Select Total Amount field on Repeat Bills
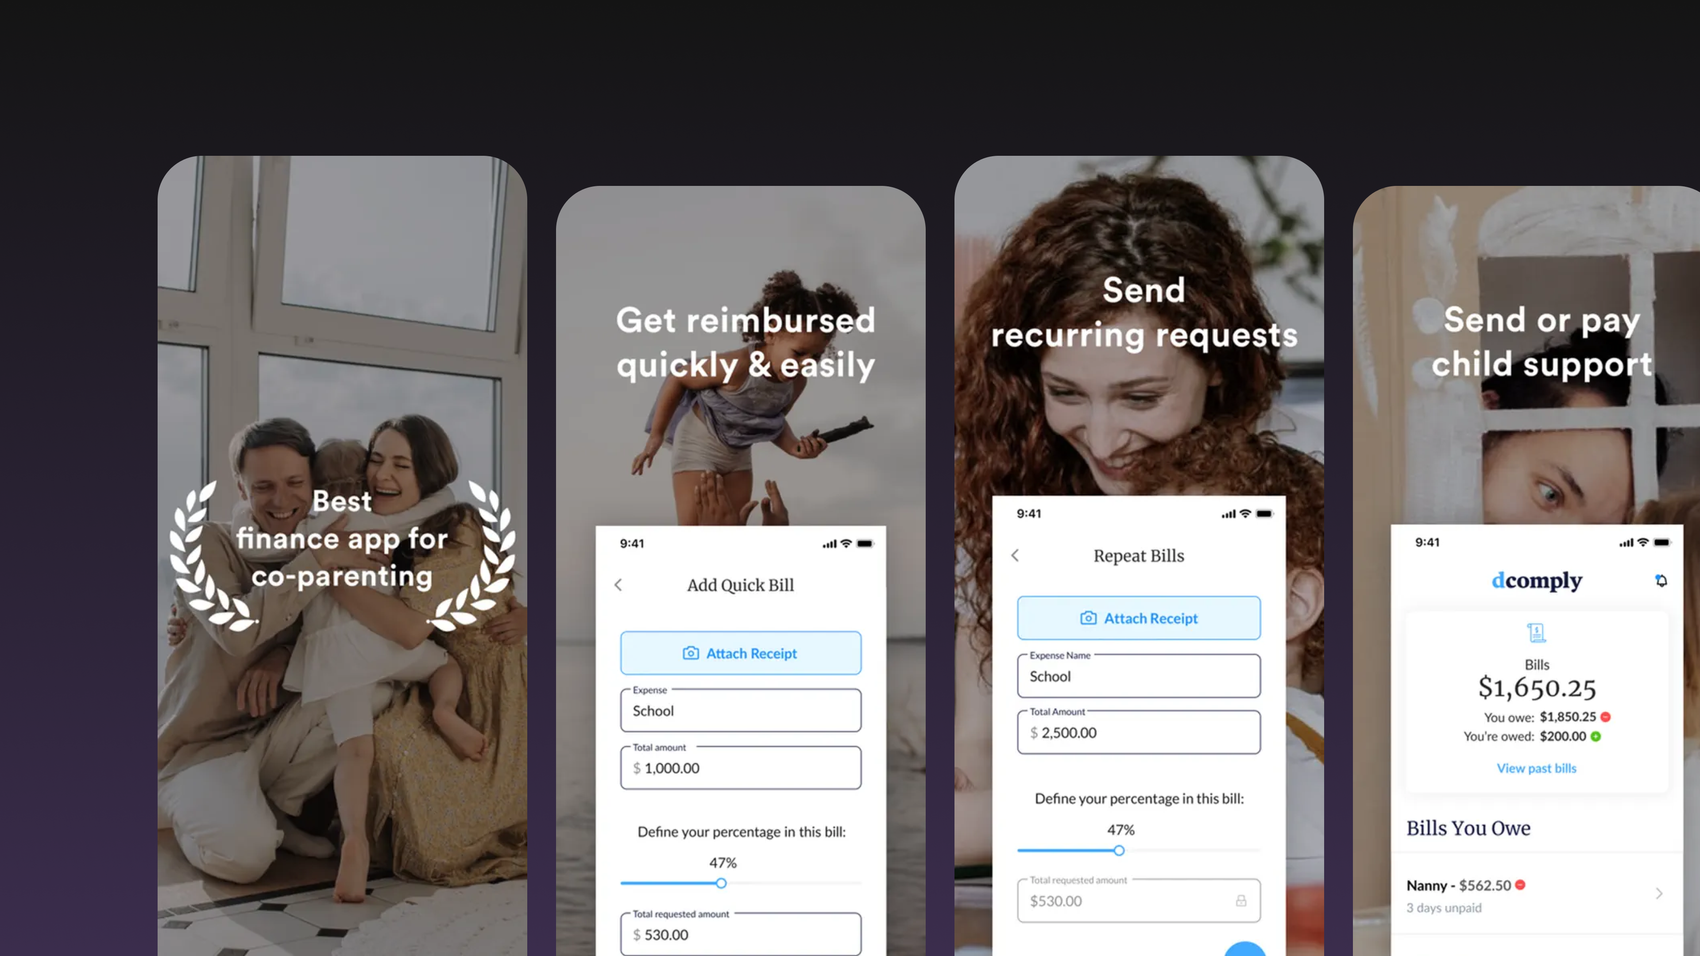 coord(1138,732)
